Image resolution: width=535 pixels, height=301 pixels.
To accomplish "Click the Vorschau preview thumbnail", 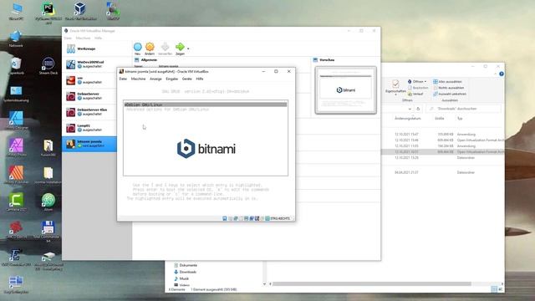I will point(345,90).
